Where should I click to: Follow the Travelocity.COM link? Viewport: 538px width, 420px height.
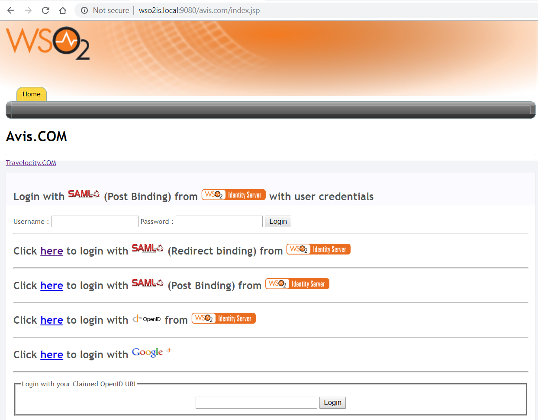31,163
